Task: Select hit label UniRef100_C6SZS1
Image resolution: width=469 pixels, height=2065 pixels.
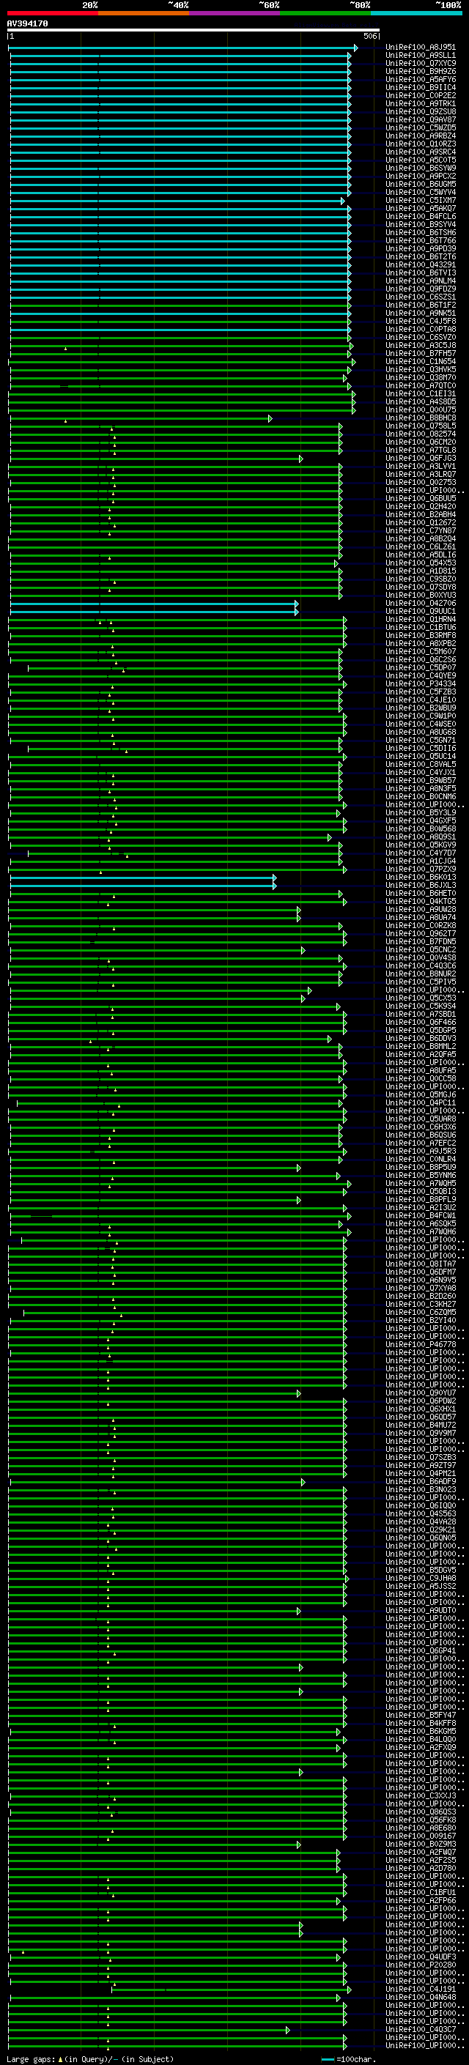Action: (x=421, y=297)
